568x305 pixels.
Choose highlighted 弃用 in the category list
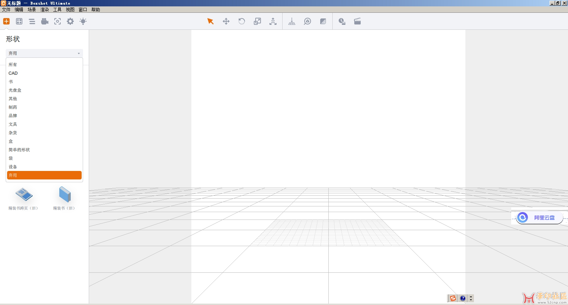click(44, 175)
